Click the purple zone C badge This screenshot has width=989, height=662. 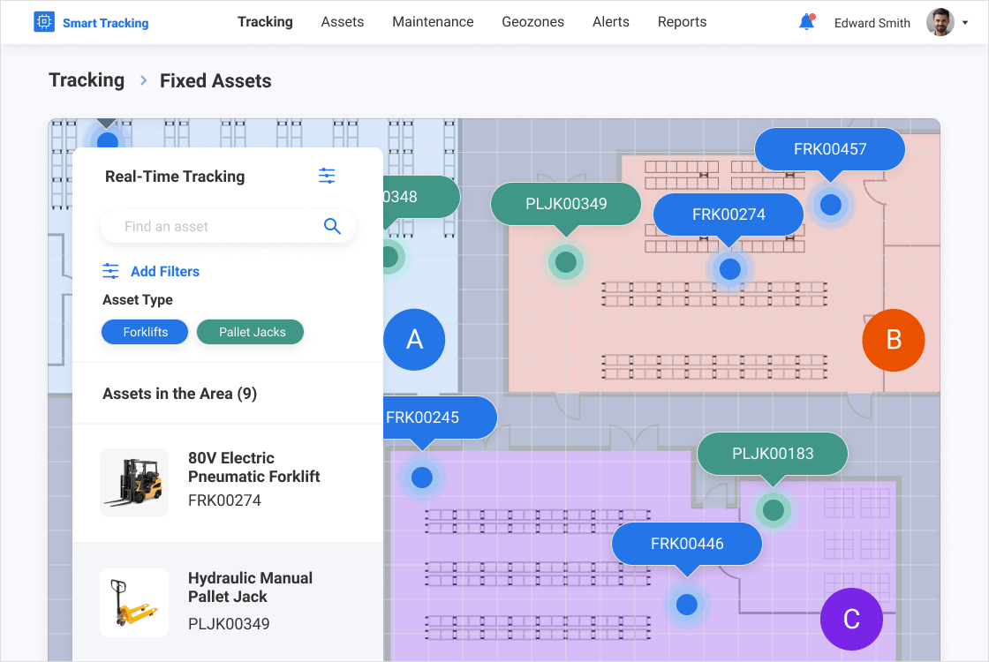[x=851, y=619]
